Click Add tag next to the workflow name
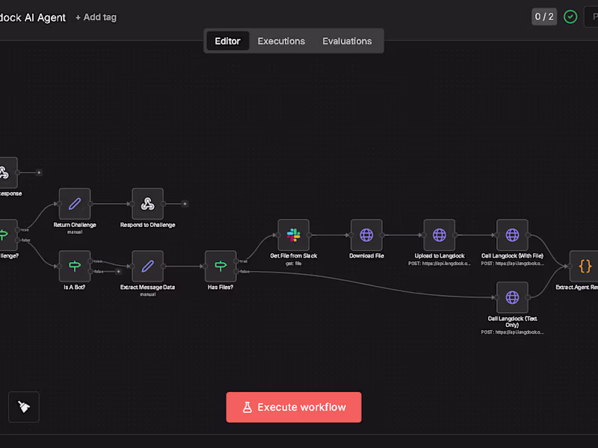The height and width of the screenshot is (448, 598). click(x=96, y=16)
